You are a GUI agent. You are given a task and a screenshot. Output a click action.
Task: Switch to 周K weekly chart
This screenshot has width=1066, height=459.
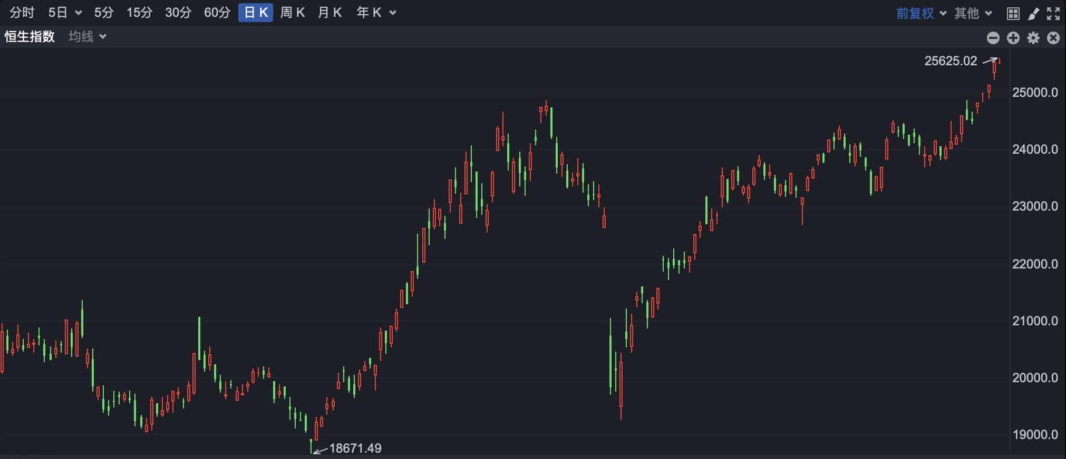293,13
